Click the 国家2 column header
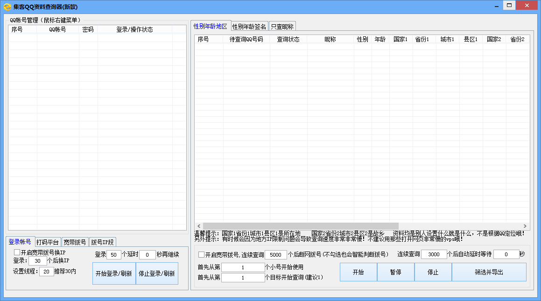 (x=494, y=39)
